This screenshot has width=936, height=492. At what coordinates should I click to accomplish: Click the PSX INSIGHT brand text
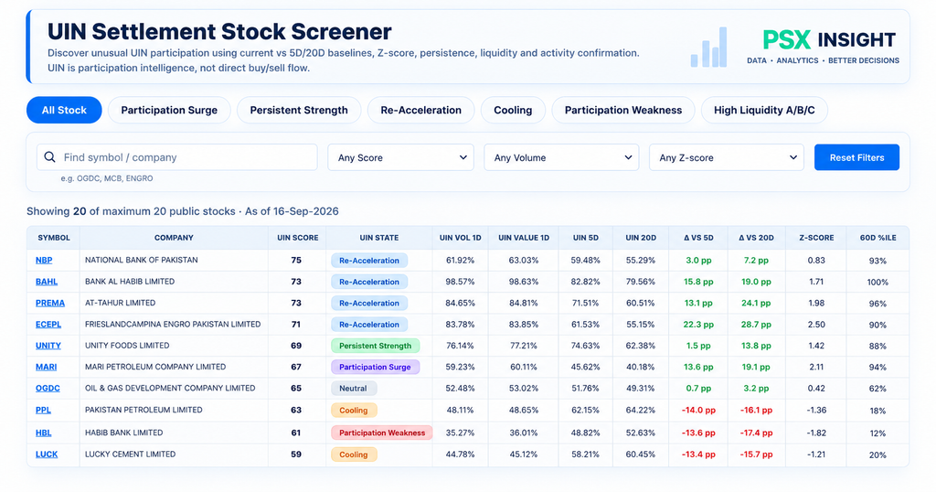(829, 40)
